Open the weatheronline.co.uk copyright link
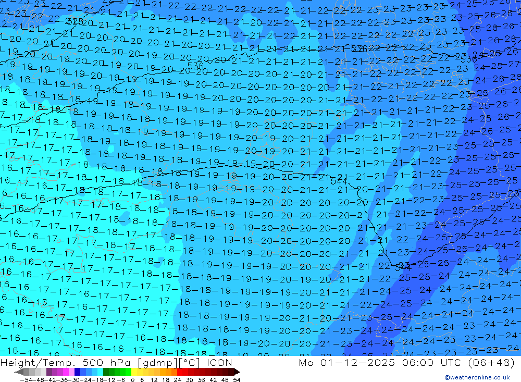Screen dimensions: 521x382 [477, 377]
